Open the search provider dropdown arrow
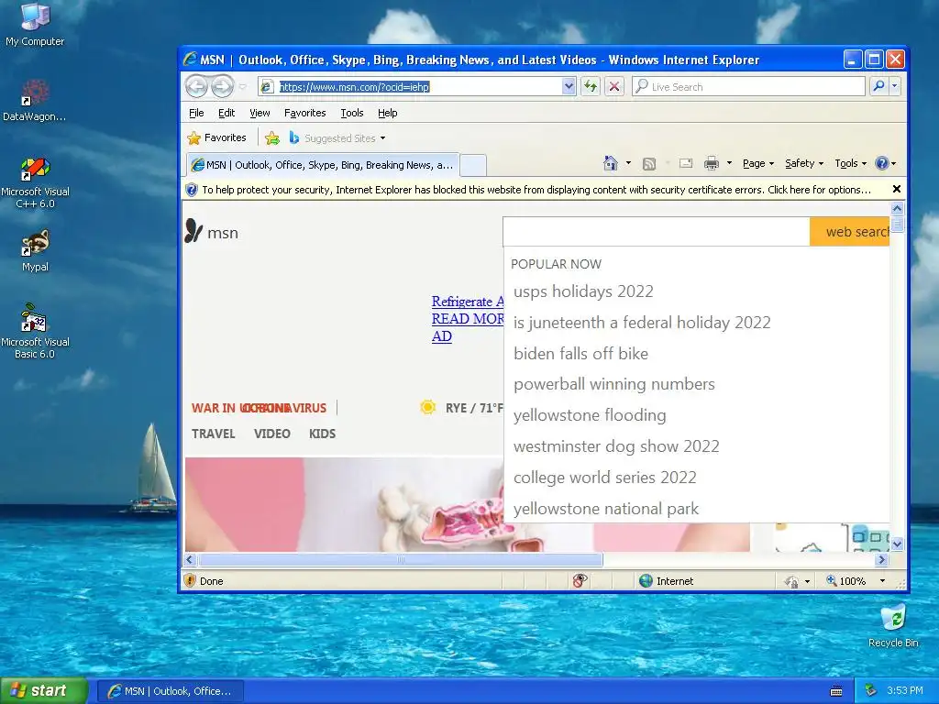Viewport: 939px width, 704px height. coord(895,86)
